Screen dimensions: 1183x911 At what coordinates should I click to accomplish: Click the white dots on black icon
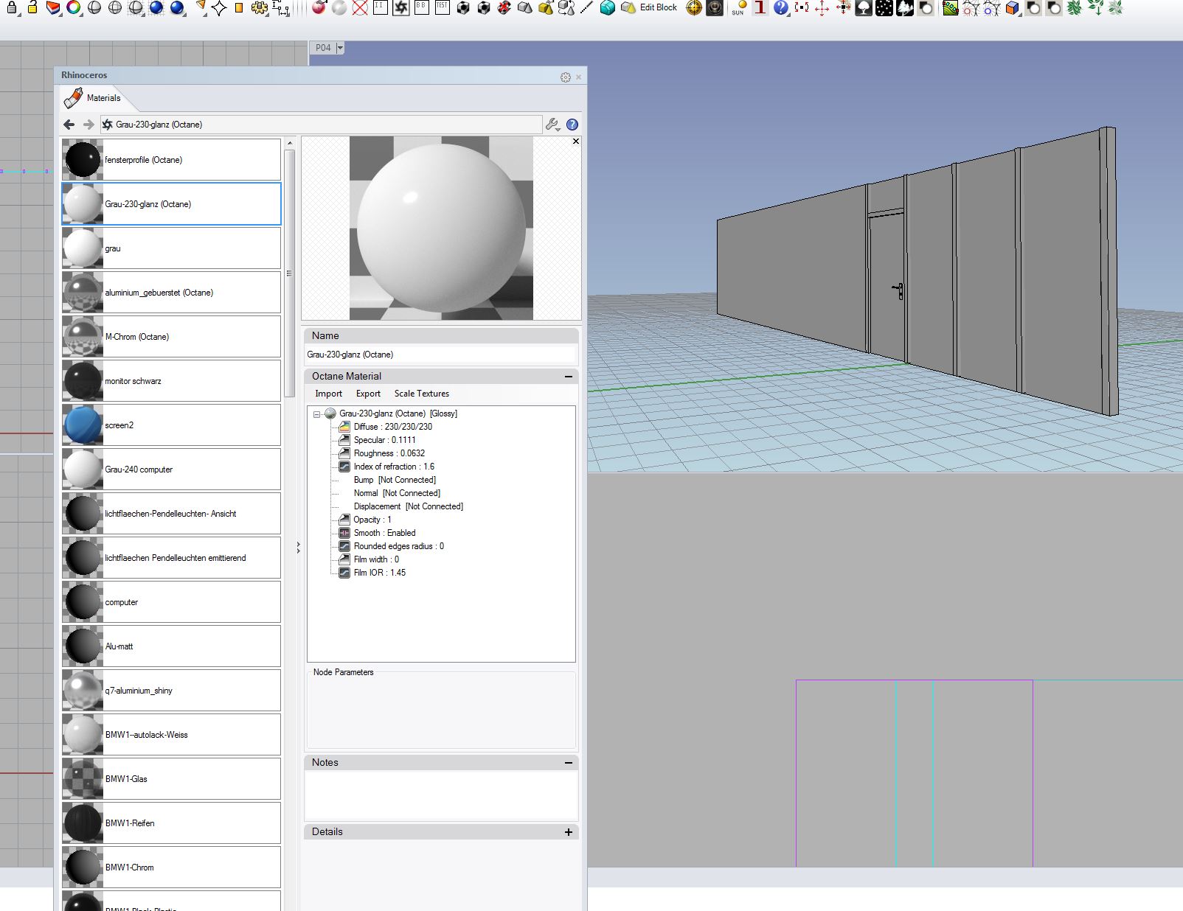pyautogui.click(x=884, y=8)
